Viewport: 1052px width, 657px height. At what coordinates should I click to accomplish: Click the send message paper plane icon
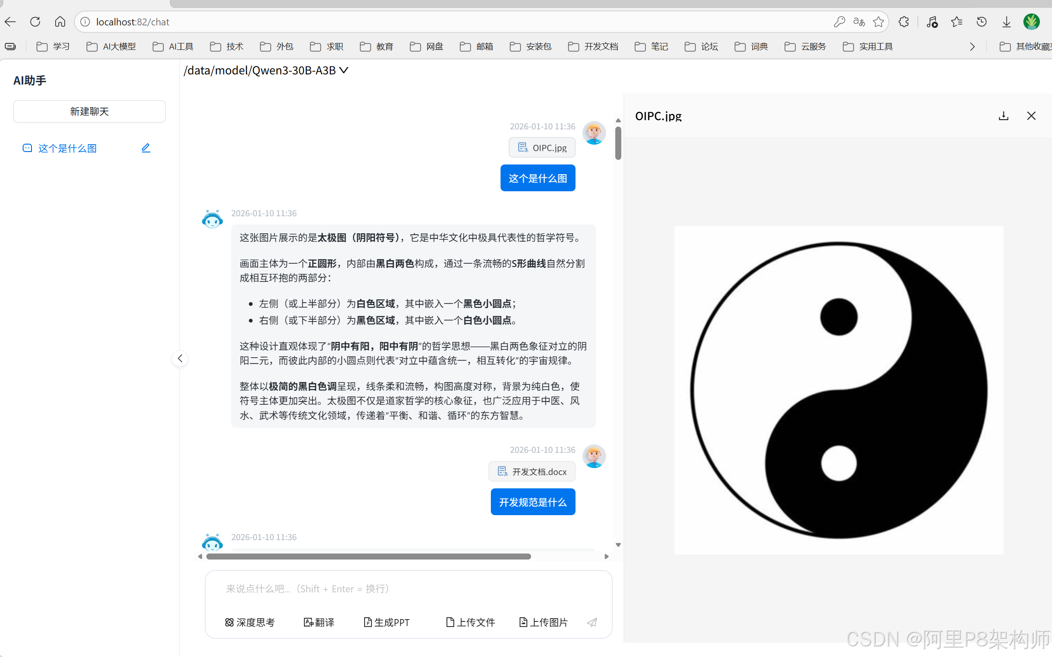pyautogui.click(x=592, y=622)
